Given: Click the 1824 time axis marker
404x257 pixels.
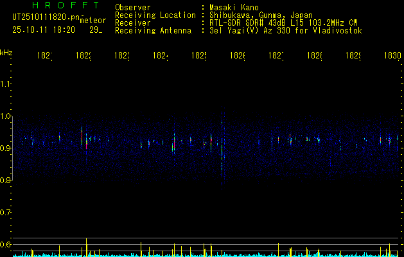Looking at the screenshot, I should (161, 55).
